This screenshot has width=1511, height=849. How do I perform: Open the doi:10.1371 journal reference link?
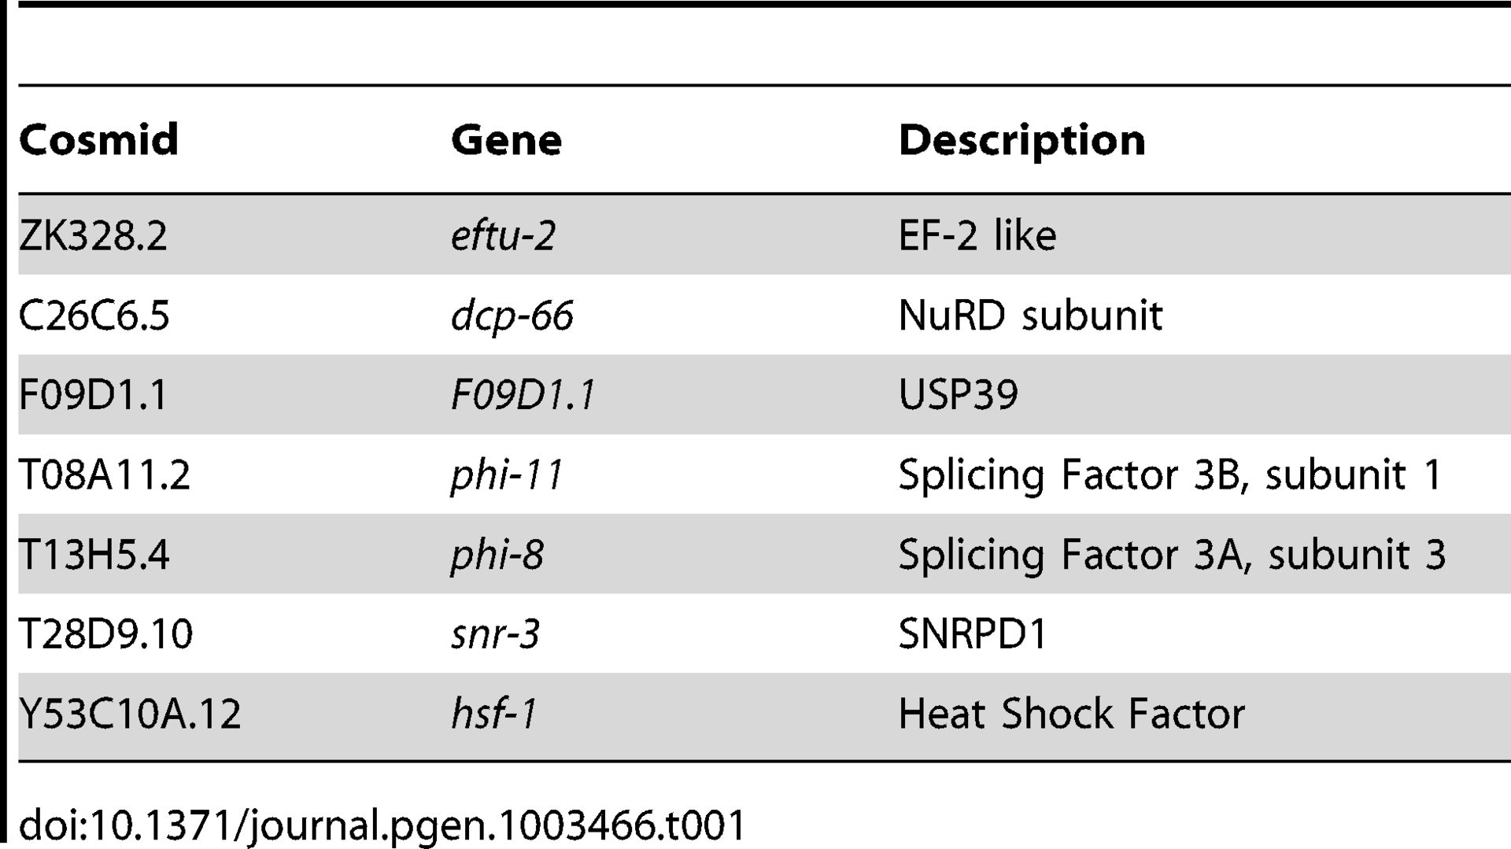(382, 825)
